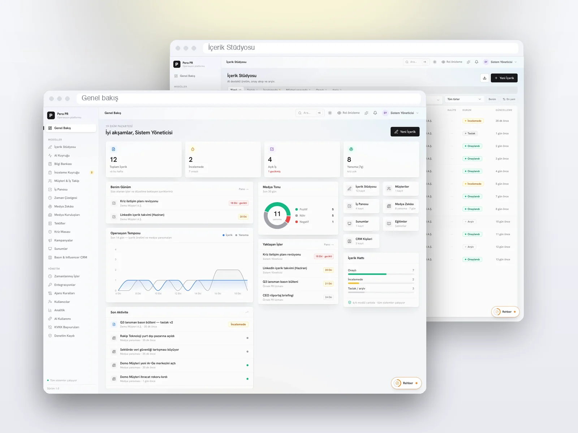Viewport: 578px width, 433px height.
Task: Check the Kriz iletişim planı revizyonu task box
Action: click(x=114, y=203)
